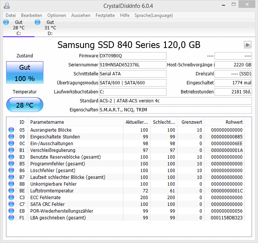Click the Laufwerksbuchstaben field C:

pyautogui.click(x=133, y=92)
